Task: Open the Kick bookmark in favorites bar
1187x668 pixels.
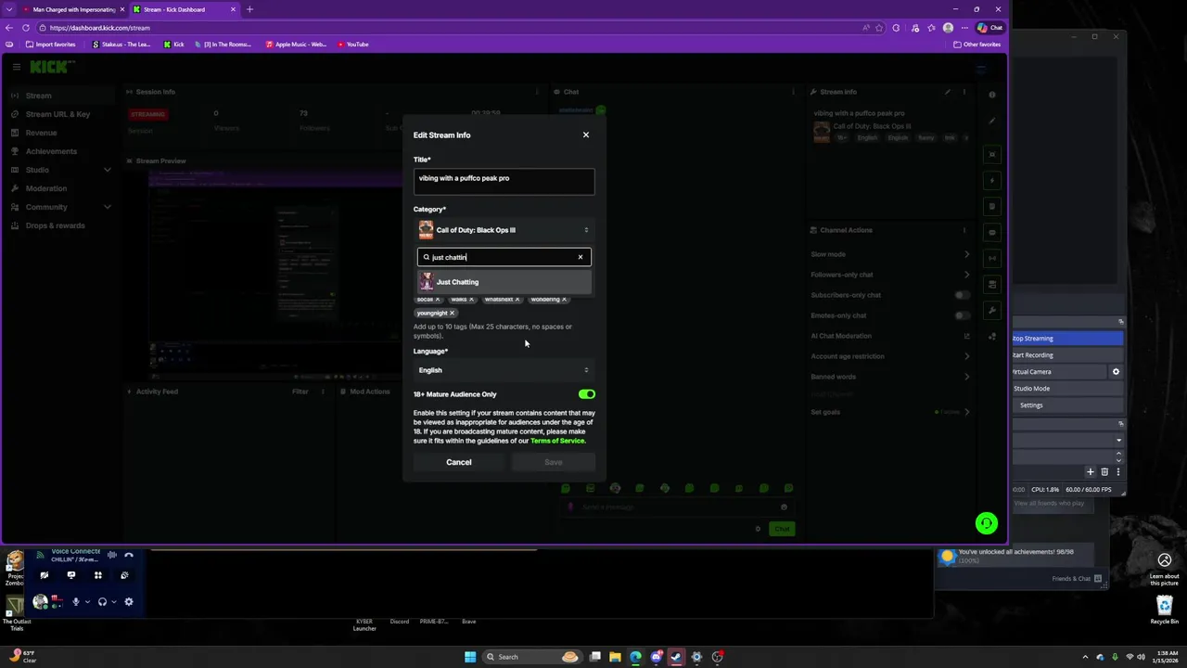Action: (x=173, y=45)
